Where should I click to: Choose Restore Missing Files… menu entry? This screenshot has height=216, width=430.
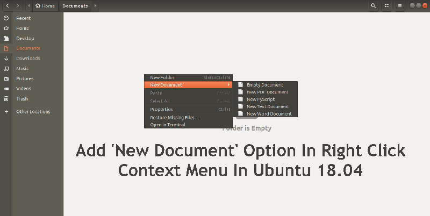click(188, 118)
